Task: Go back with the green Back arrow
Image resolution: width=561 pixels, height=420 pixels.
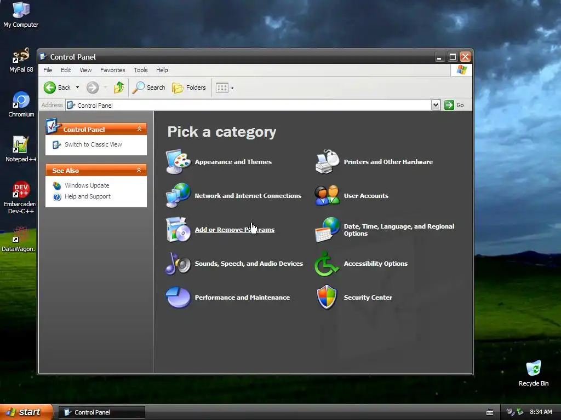Action: coord(50,87)
